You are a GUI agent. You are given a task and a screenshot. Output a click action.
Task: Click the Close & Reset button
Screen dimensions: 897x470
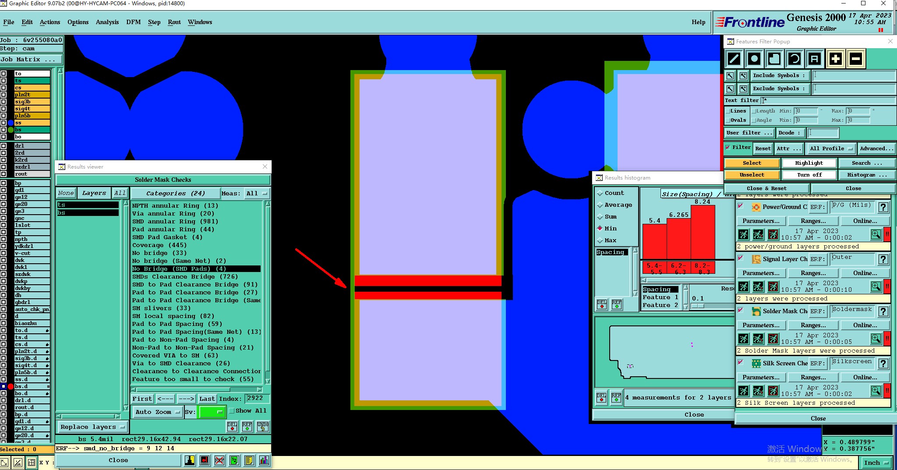[767, 188]
